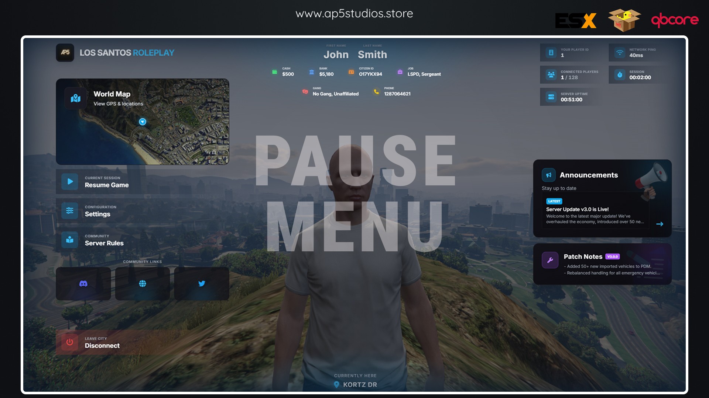Click the World Map icon
This screenshot has width=709, height=398.
(x=76, y=98)
